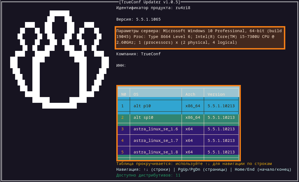Select the alt sp10 table row
Viewport: 299px width, 182px height.
point(178,117)
